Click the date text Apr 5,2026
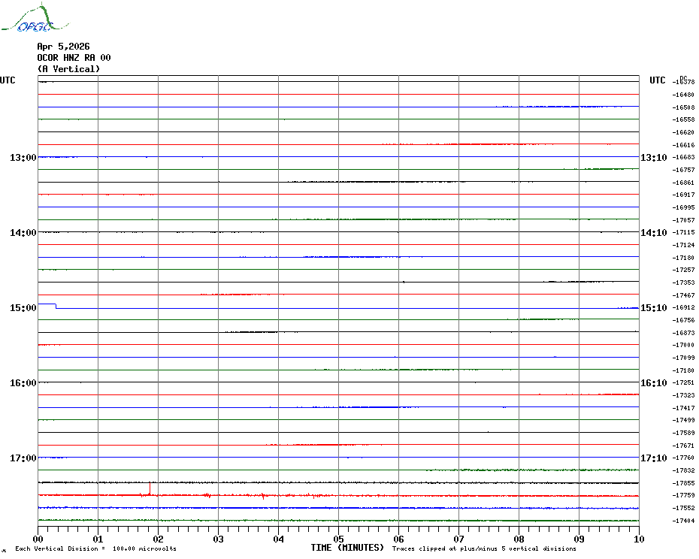 [x=63, y=47]
